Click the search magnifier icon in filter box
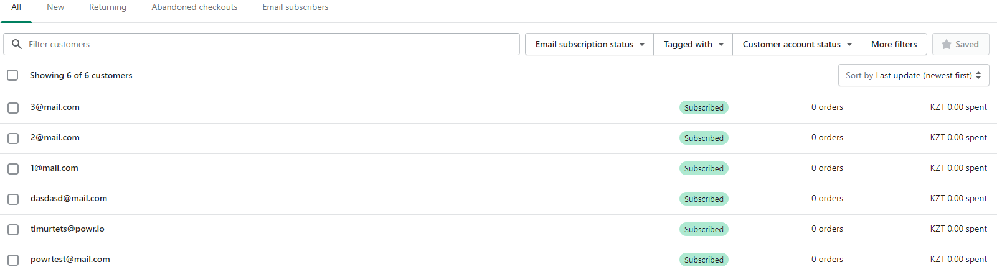The image size is (997, 272). click(17, 44)
